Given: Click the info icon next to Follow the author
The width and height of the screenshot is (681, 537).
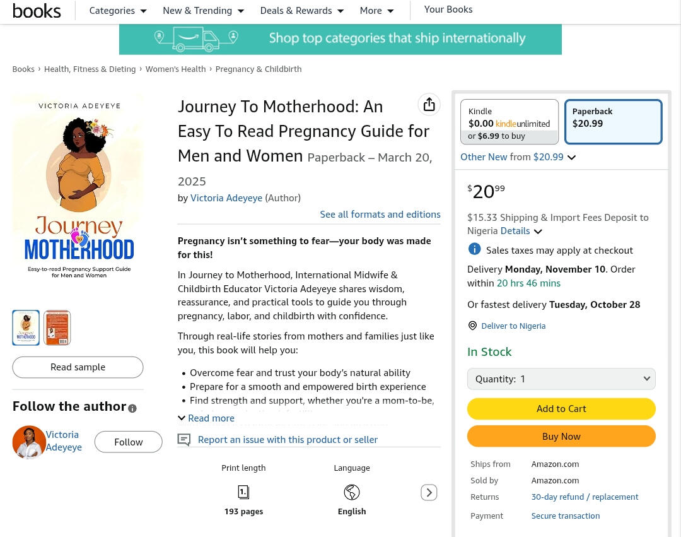Looking at the screenshot, I should 132,408.
